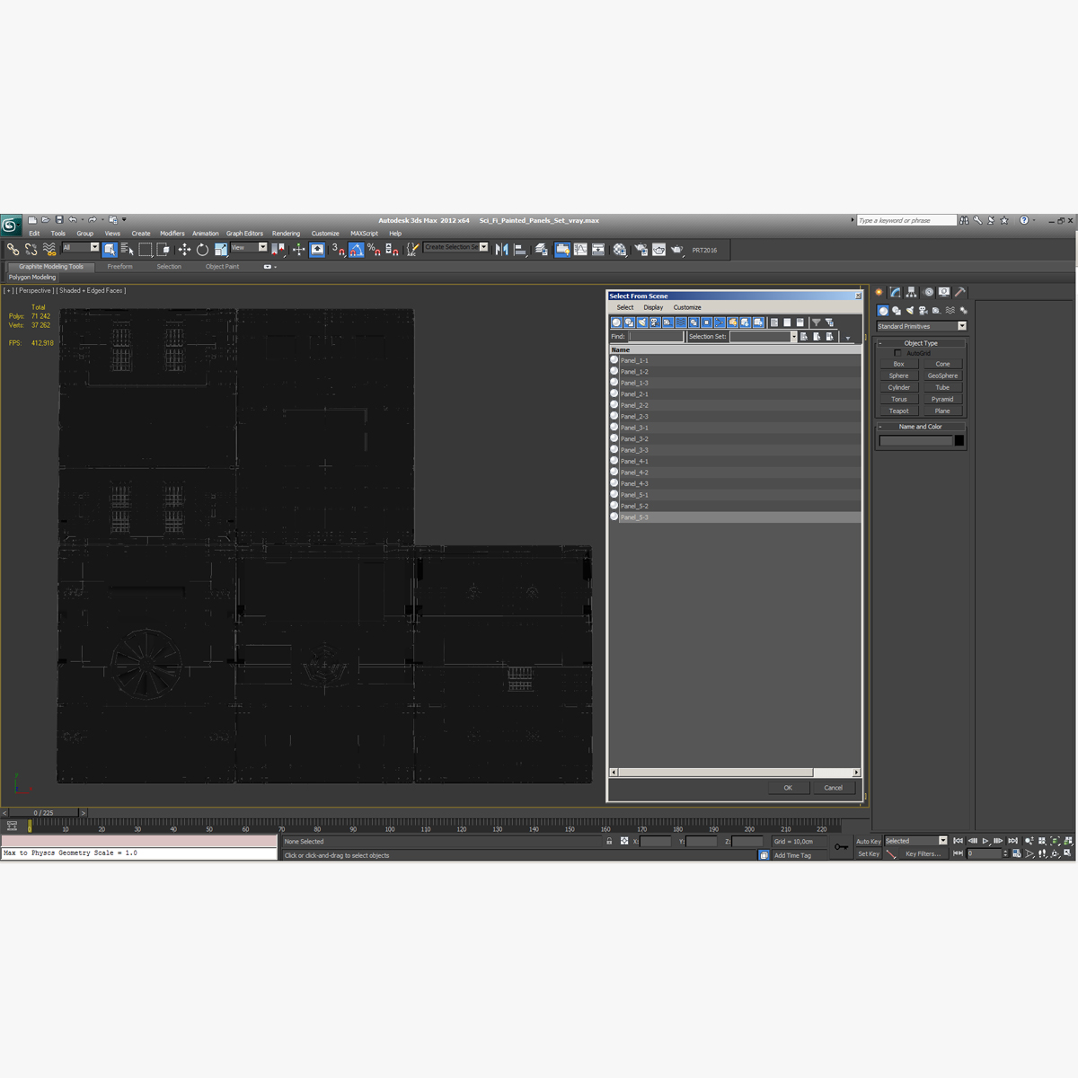
Task: Click the Select Object arrow tool
Action: pyautogui.click(x=110, y=250)
